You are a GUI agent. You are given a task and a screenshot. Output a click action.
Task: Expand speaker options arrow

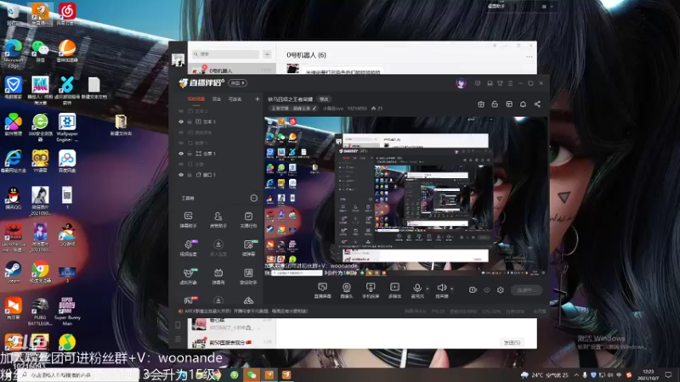coord(451,289)
